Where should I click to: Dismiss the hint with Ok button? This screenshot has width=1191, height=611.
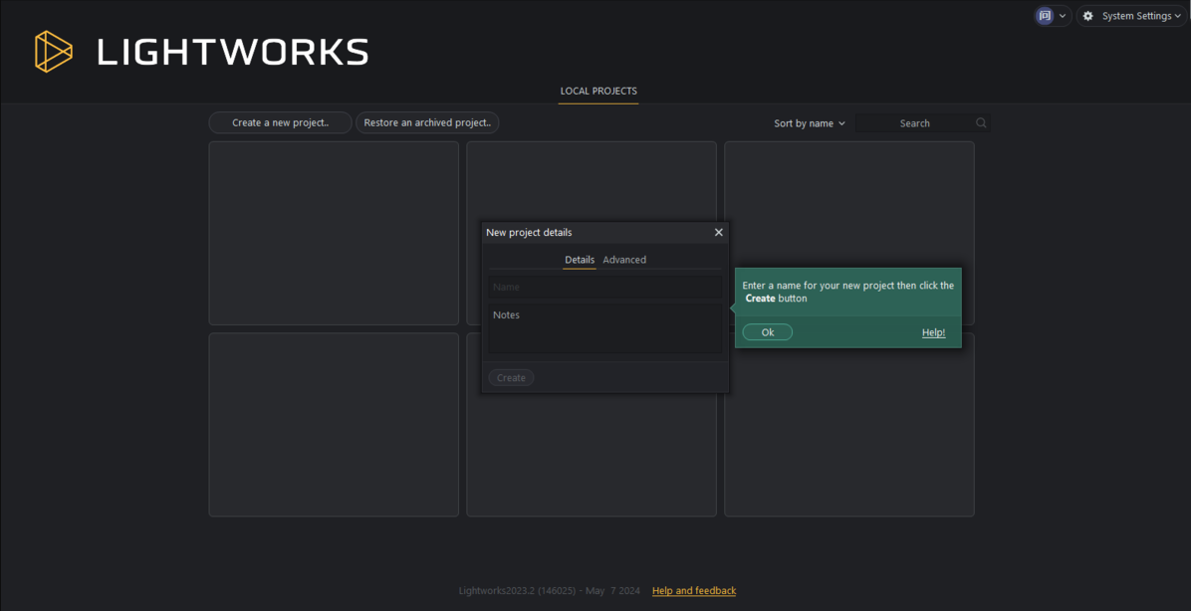point(767,332)
